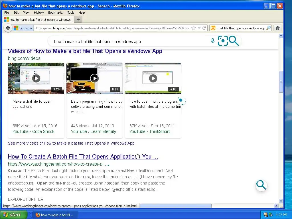Expand the small arrow next to watchingthenet URL
This screenshot has height=219, width=292.
(108, 165)
